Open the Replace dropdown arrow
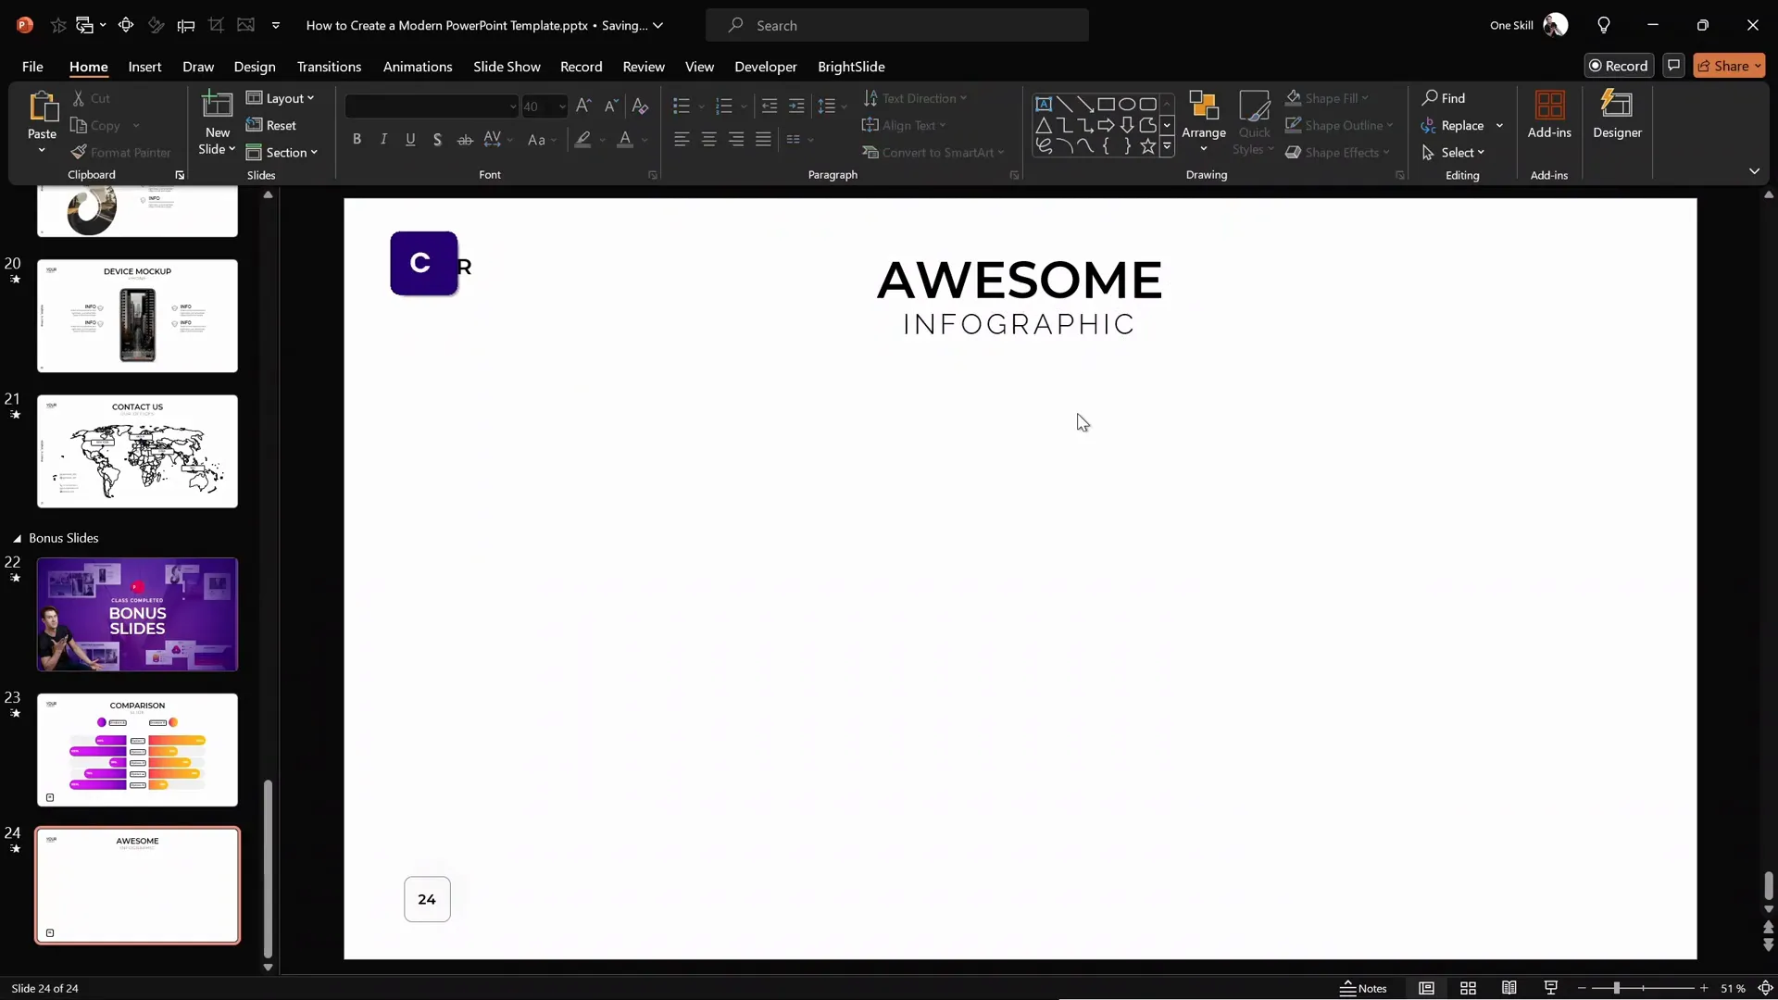 coord(1499,125)
